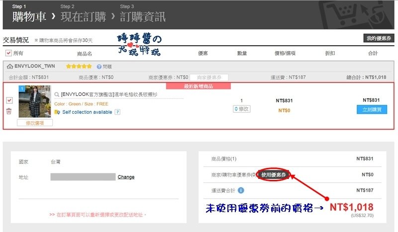The image size is (398, 232).
Task: Click the 運送費 : NT$187 text
Action: pos(288,77)
